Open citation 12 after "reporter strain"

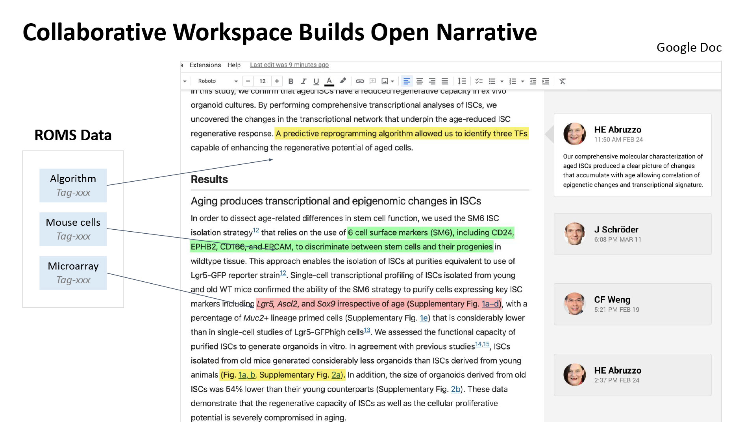(283, 273)
